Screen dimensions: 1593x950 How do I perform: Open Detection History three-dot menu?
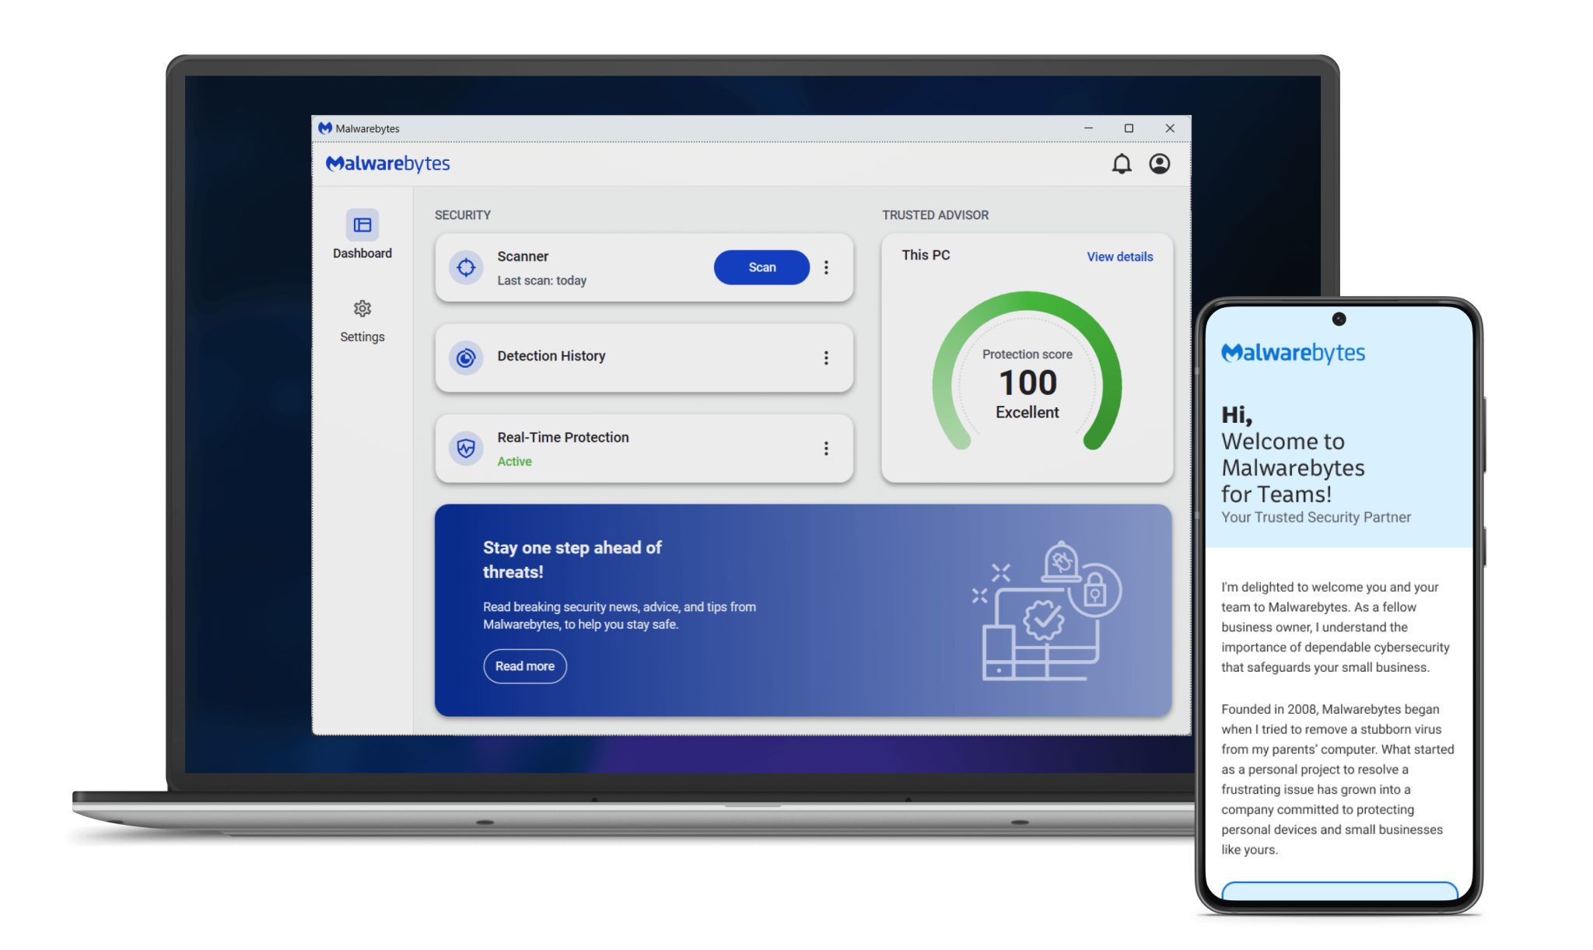[826, 358]
